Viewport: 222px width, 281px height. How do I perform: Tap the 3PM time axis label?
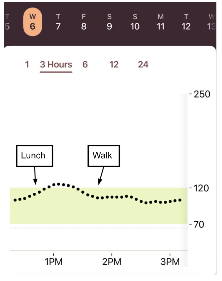pyautogui.click(x=170, y=262)
